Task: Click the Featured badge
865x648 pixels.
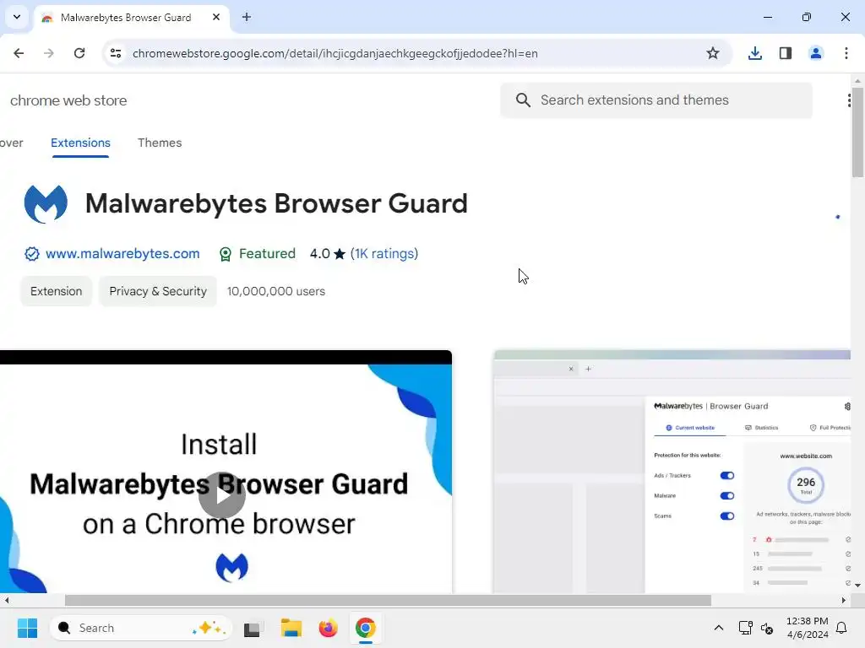Action: pos(257,253)
